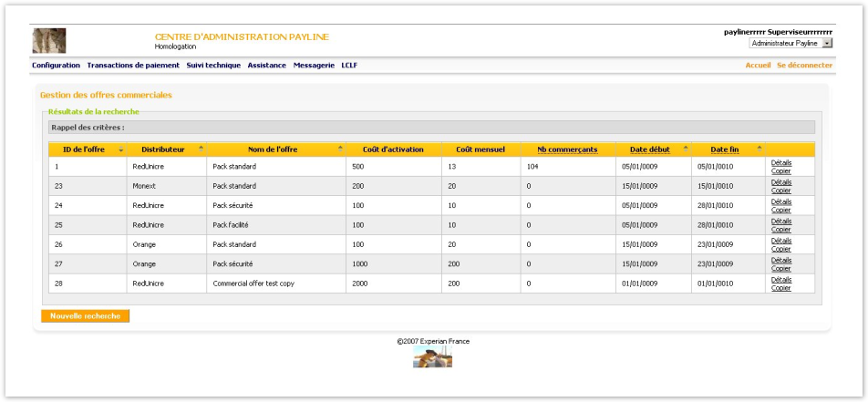
Task: Click Copier for offer ID 1
Action: click(781, 171)
